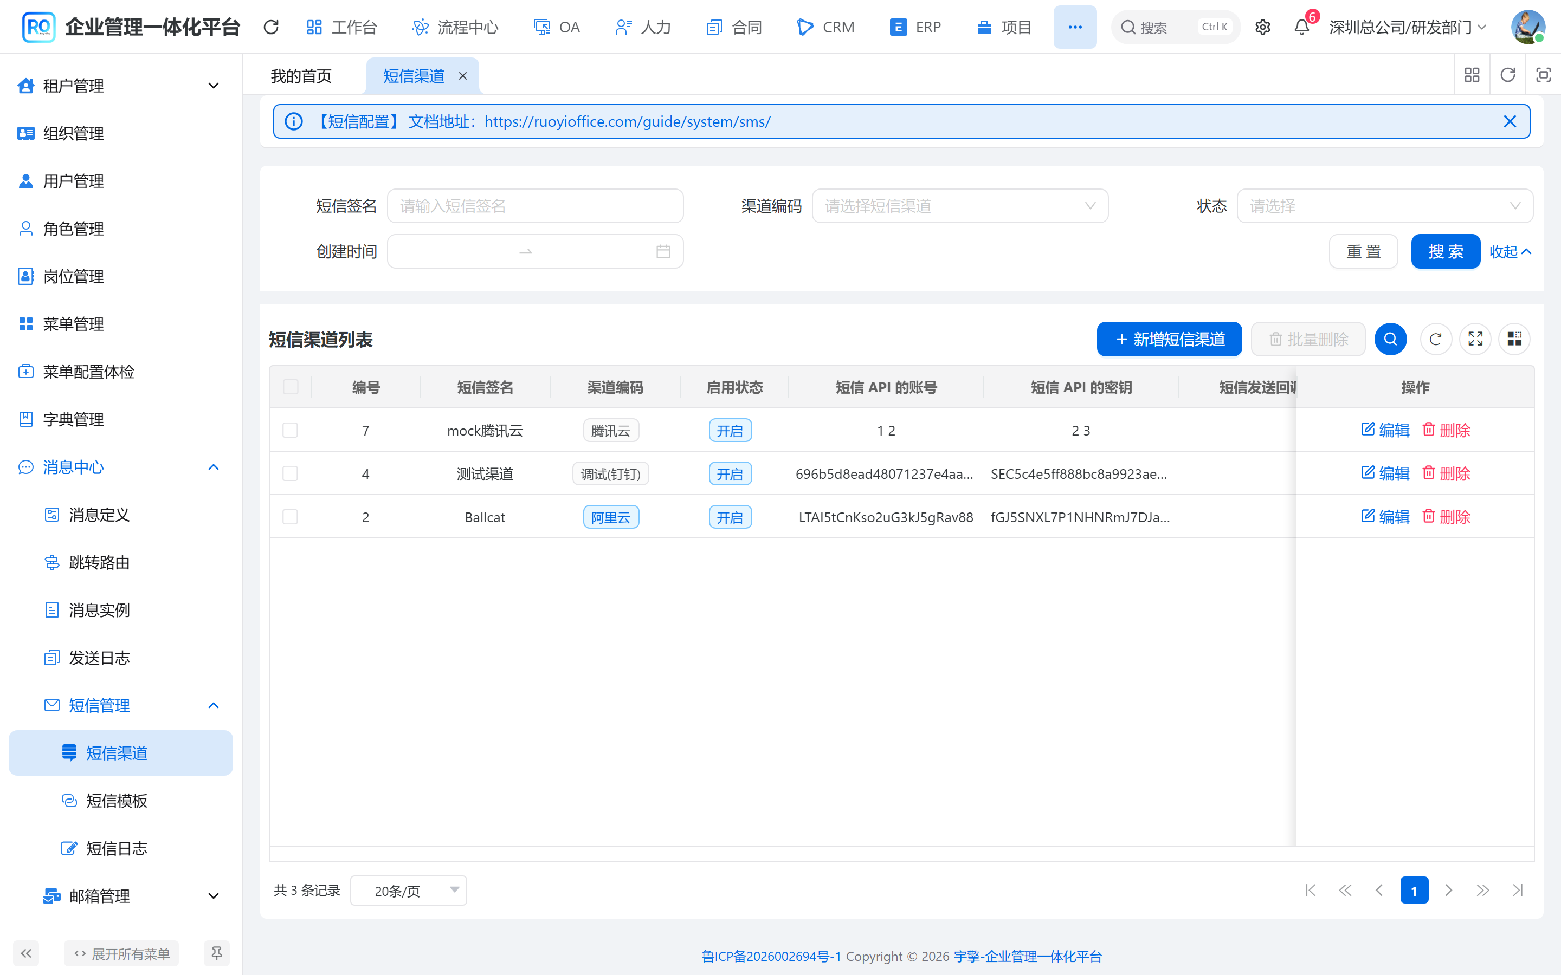The width and height of the screenshot is (1561, 975).
Task: Open notifications bell with badge 6
Action: tap(1302, 27)
